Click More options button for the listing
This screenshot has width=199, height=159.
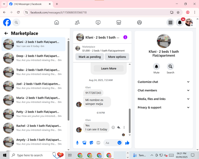[117, 57]
